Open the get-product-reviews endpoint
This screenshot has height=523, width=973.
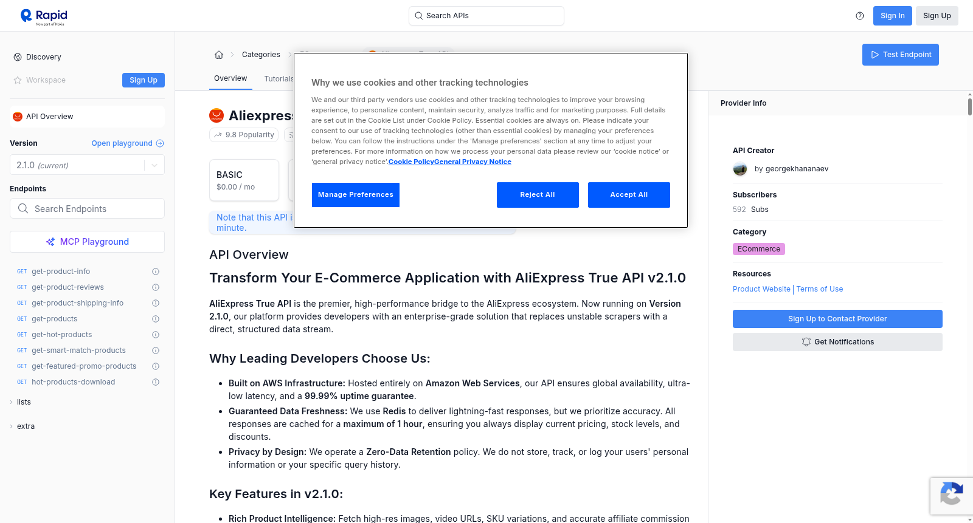pyautogui.click(x=68, y=287)
